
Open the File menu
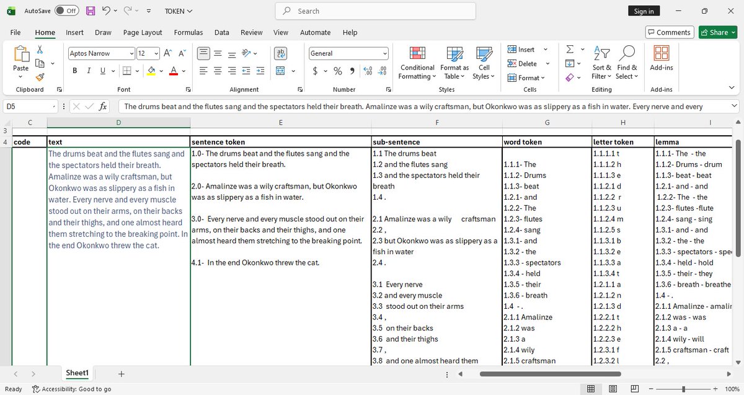click(15, 32)
